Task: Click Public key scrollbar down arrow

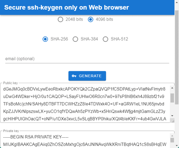Action: coord(172,116)
